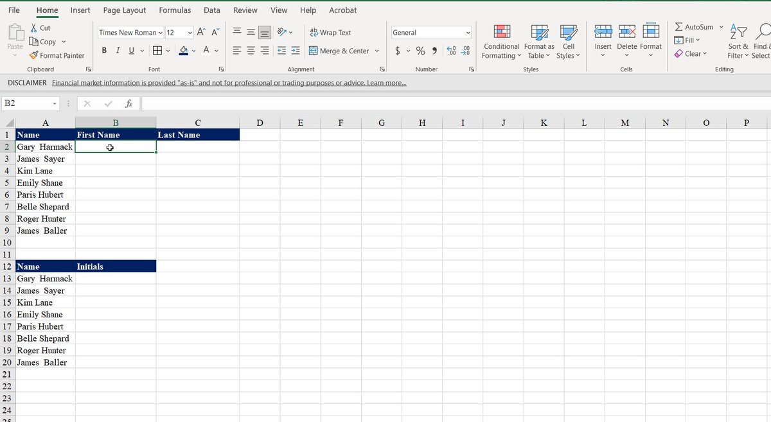Select row 12 header
Image resolution: width=771 pixels, height=422 pixels.
7,267
